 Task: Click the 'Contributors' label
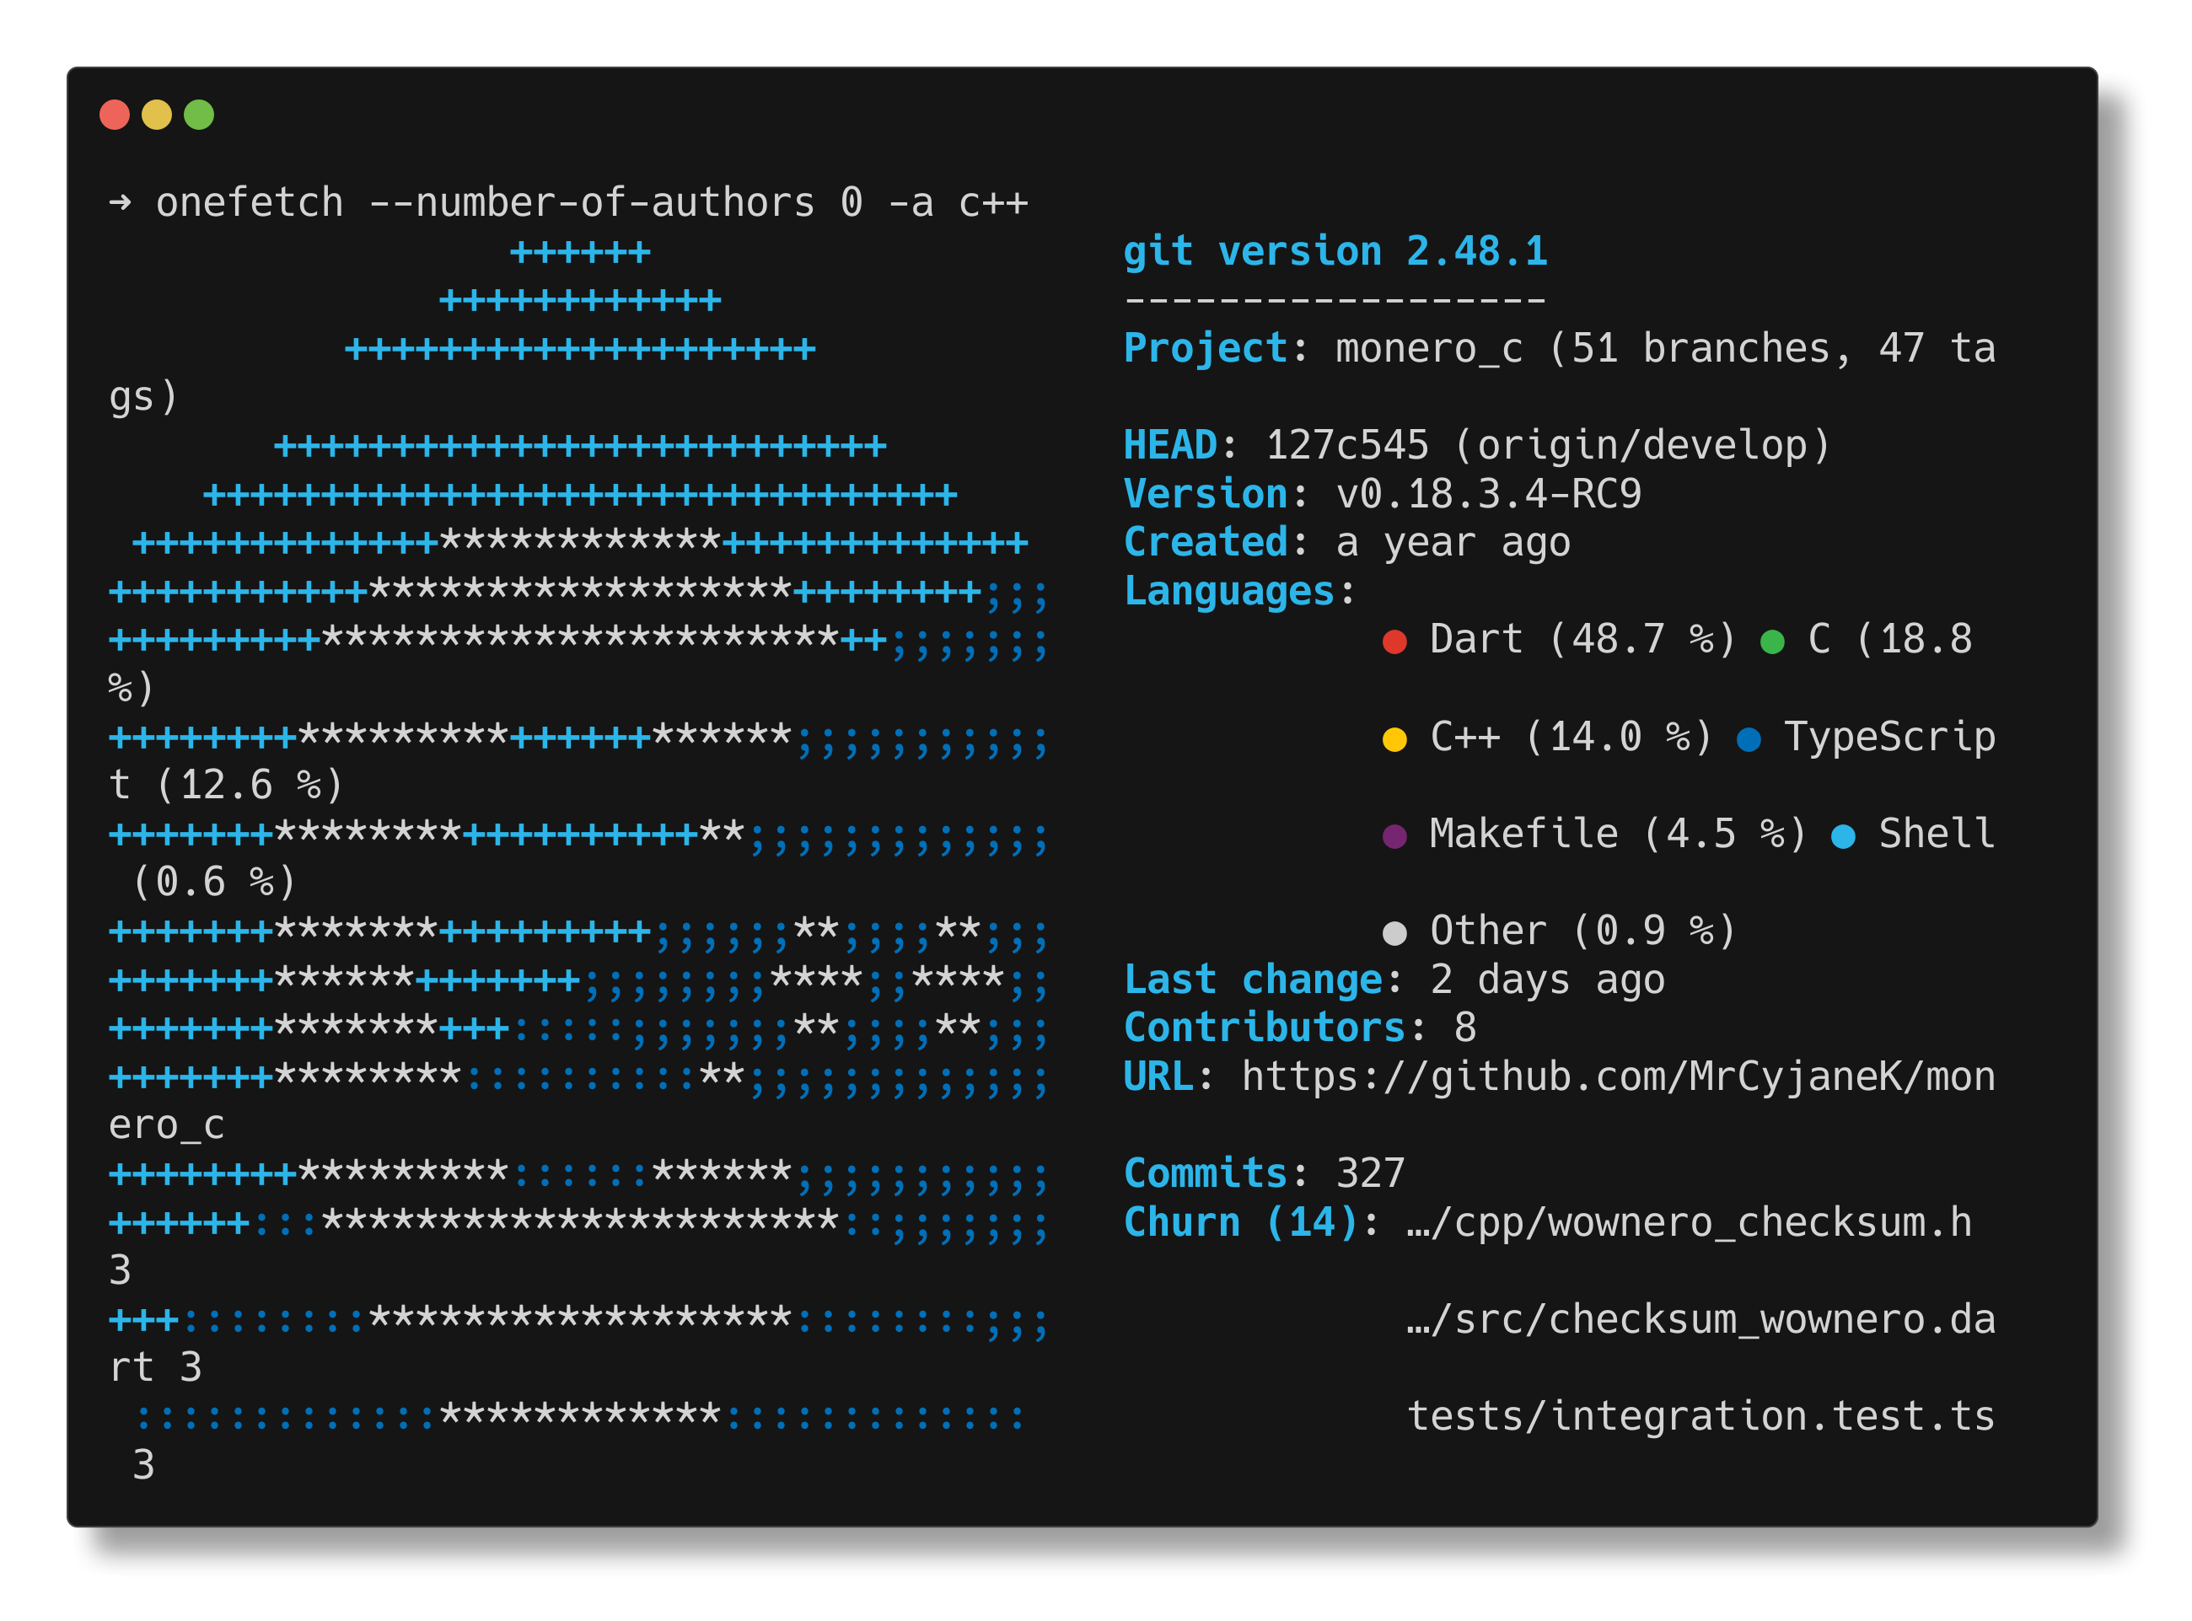(1265, 1028)
